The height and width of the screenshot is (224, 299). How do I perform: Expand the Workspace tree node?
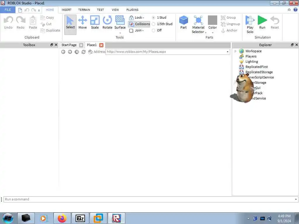236,51
